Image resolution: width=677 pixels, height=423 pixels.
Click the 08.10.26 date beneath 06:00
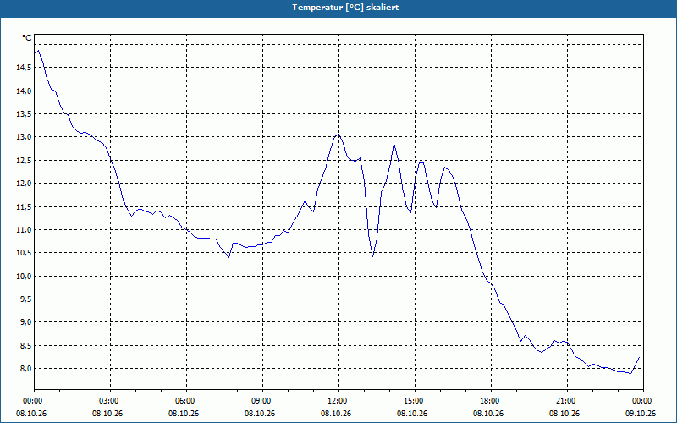point(184,414)
